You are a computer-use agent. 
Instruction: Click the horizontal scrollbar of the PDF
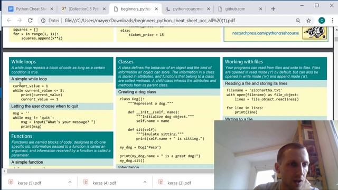pyautogui.click(x=111, y=171)
